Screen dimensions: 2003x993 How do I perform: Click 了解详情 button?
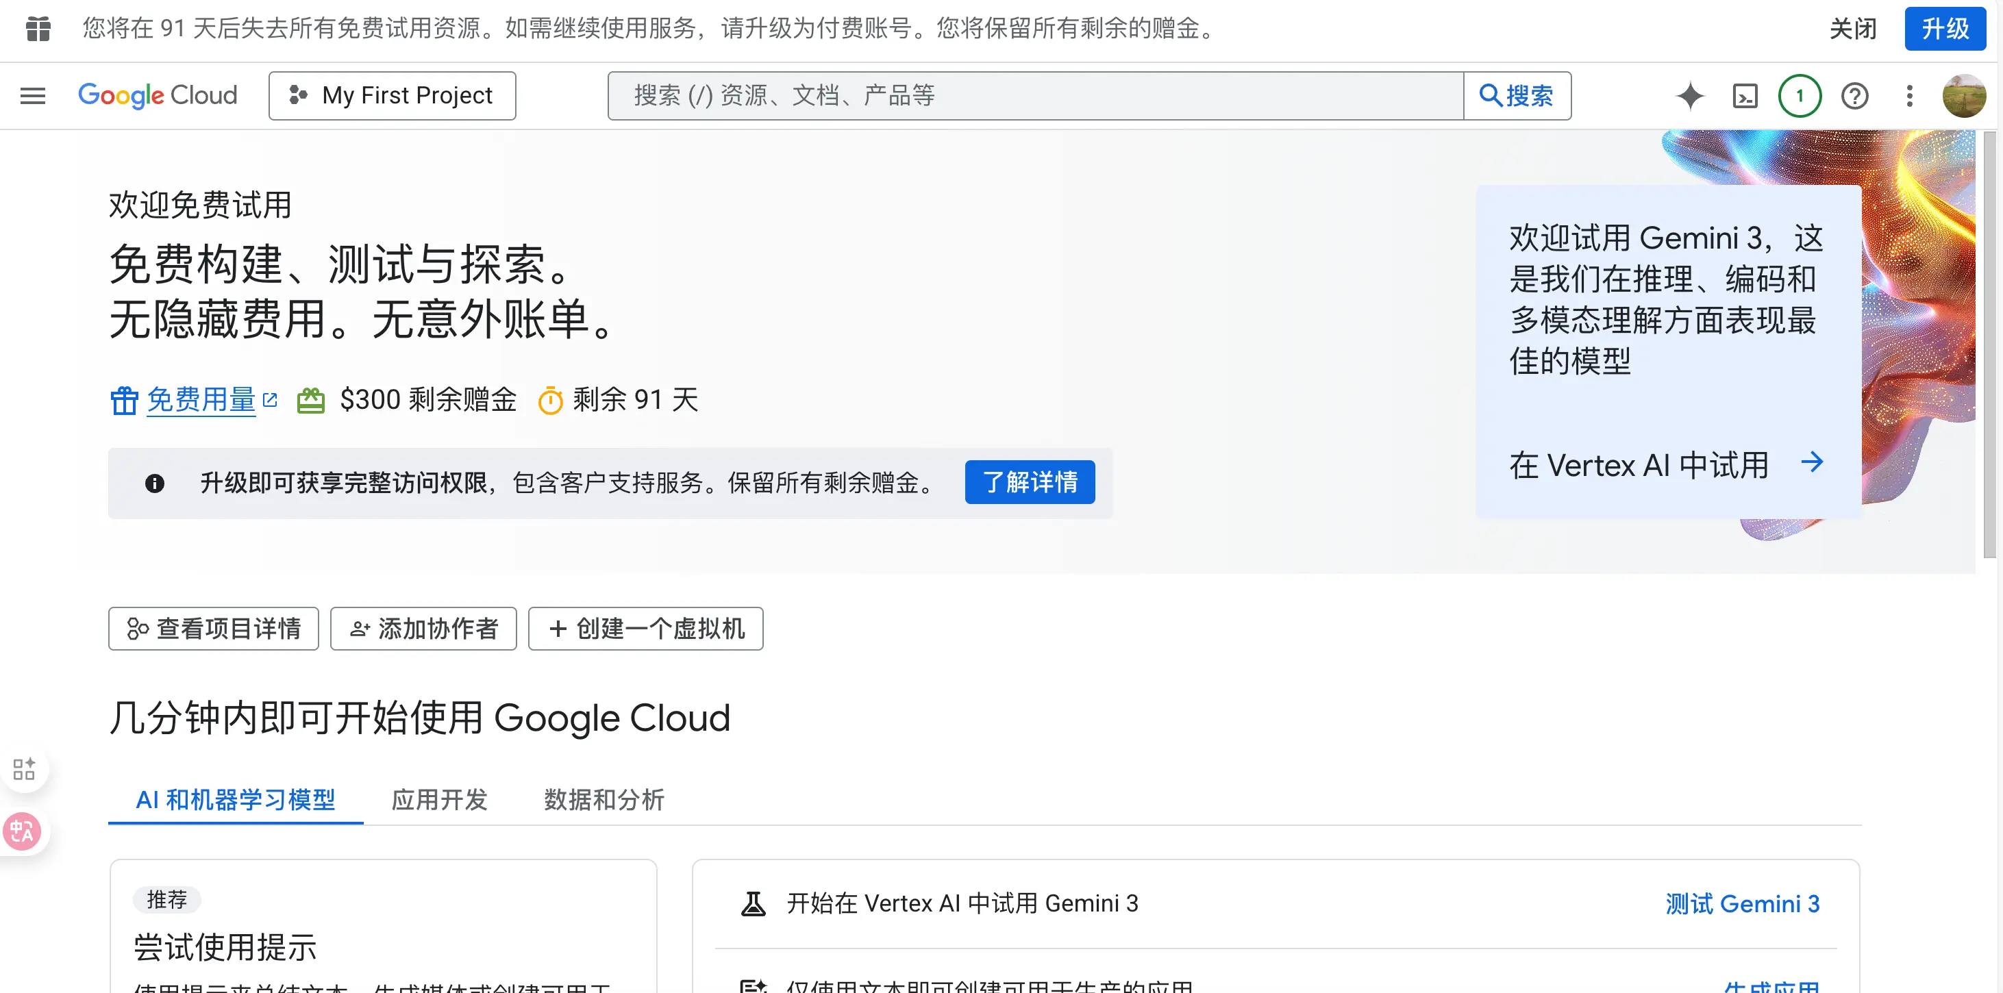click(x=1030, y=482)
